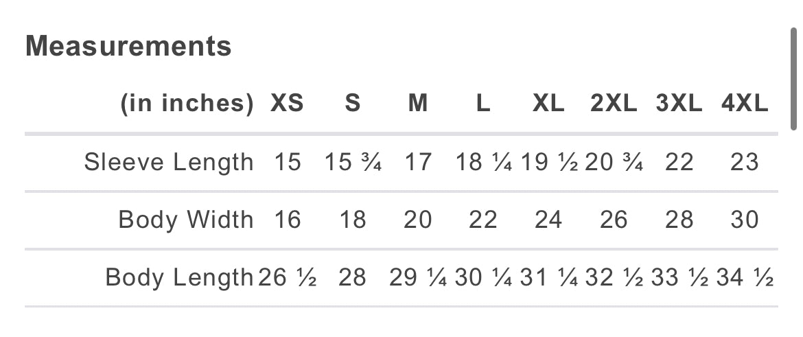
Task: Click Body Width value for size XS
Action: 287,220
